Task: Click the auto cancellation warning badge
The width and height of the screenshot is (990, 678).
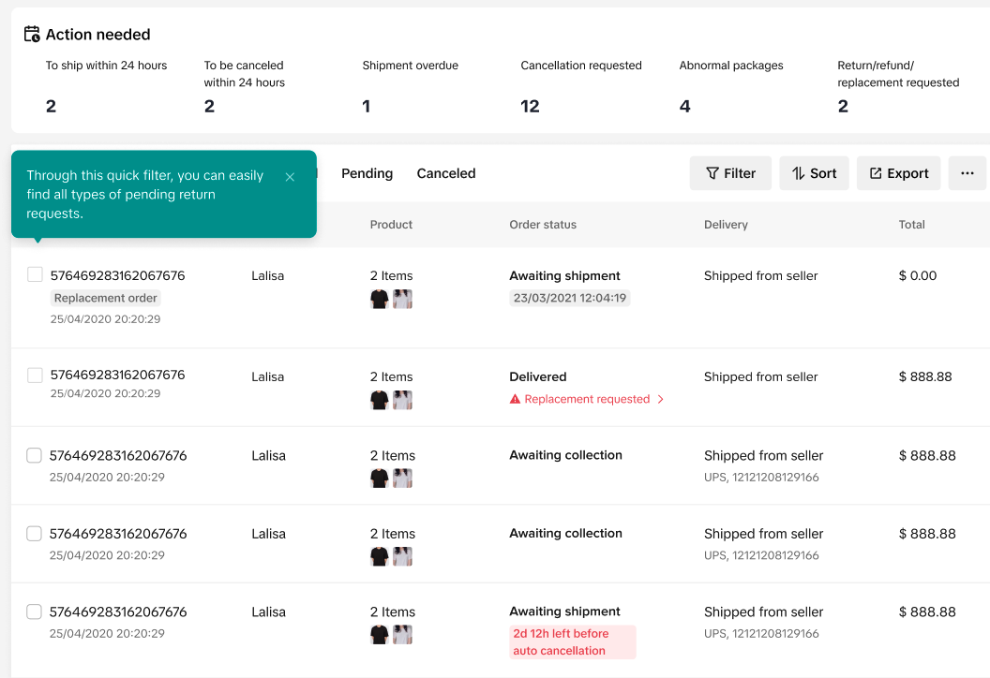Action: [572, 642]
